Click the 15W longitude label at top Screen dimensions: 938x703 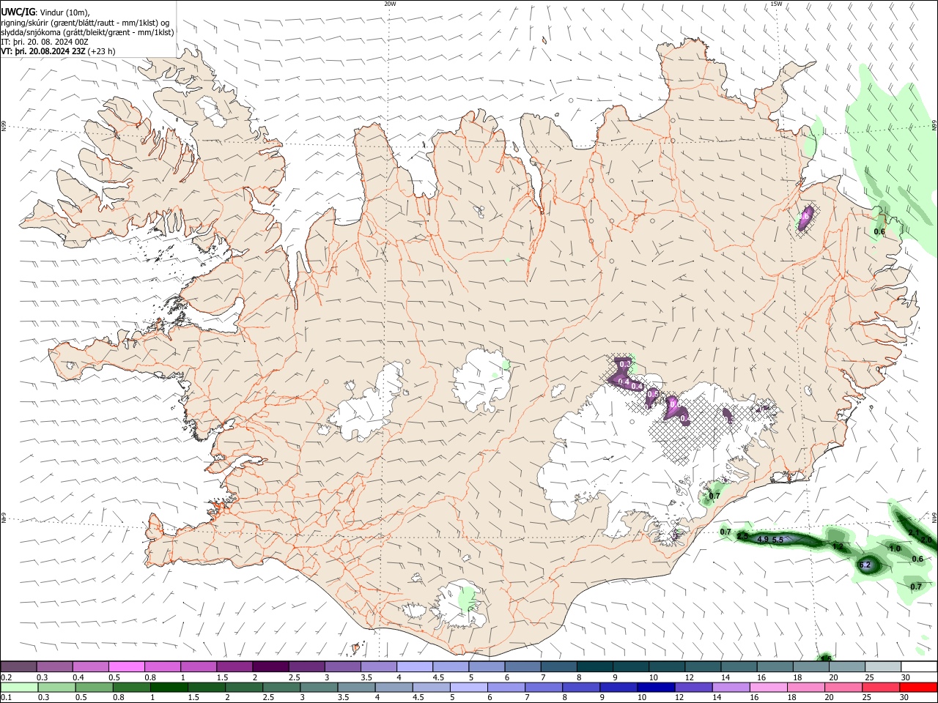[776, 4]
